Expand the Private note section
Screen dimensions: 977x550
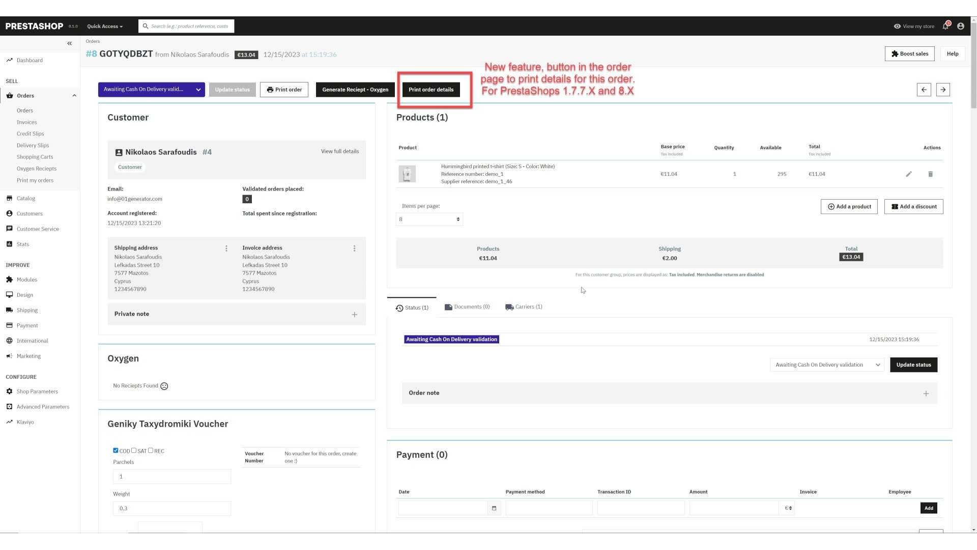354,315
